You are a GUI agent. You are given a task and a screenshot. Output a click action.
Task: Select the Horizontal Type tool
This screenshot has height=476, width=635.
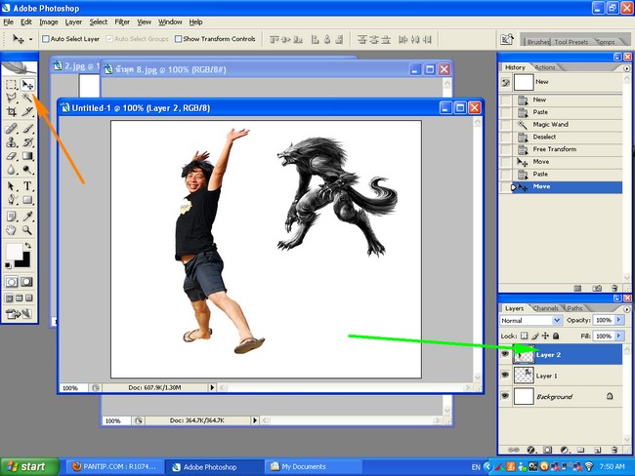tap(27, 186)
